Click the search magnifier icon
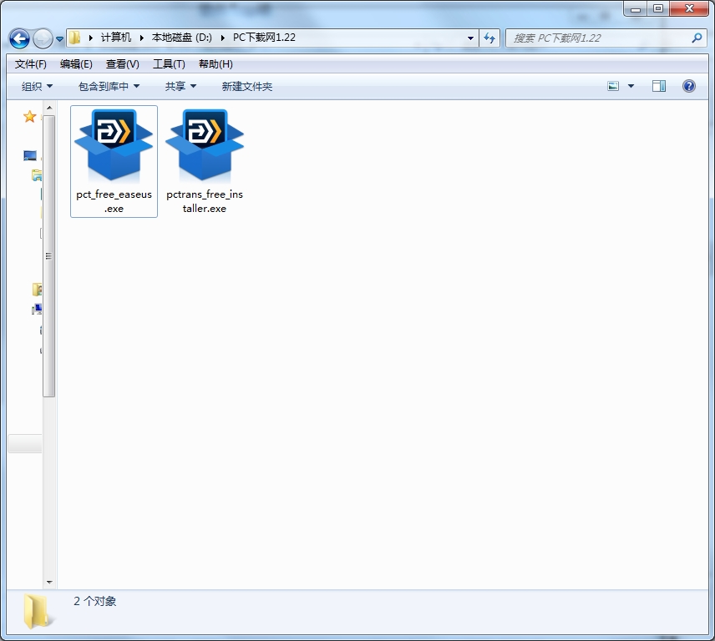 [697, 38]
